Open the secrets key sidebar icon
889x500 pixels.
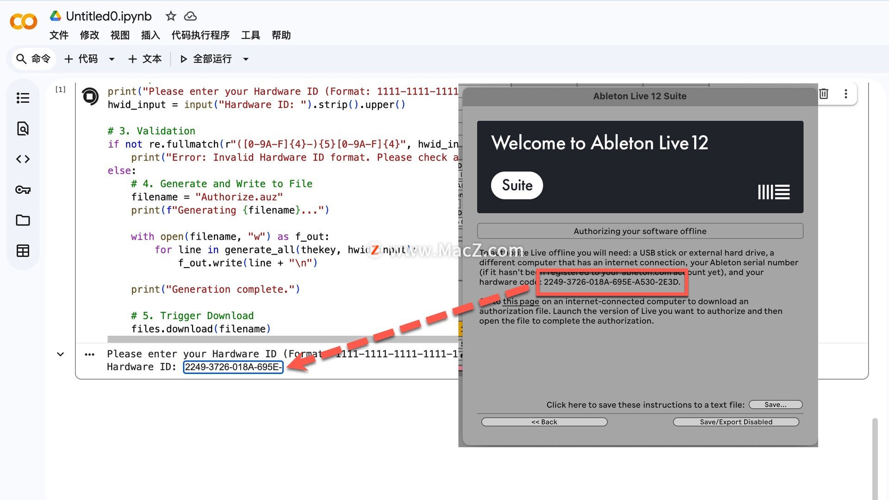tap(23, 190)
